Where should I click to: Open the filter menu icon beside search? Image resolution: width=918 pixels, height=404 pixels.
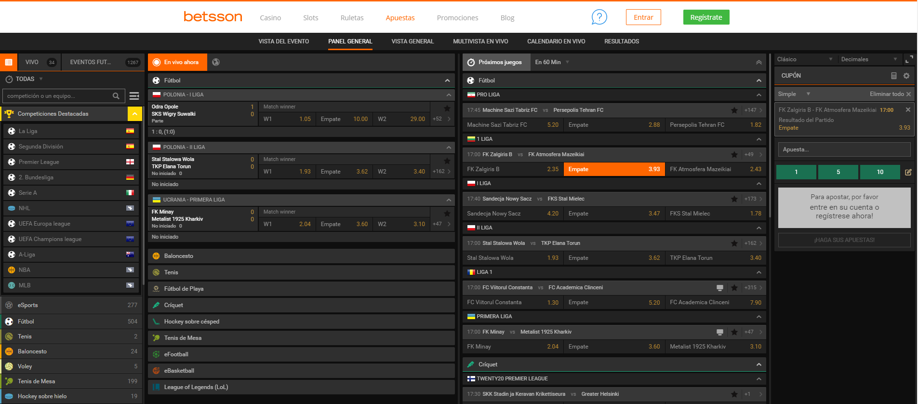pyautogui.click(x=134, y=96)
